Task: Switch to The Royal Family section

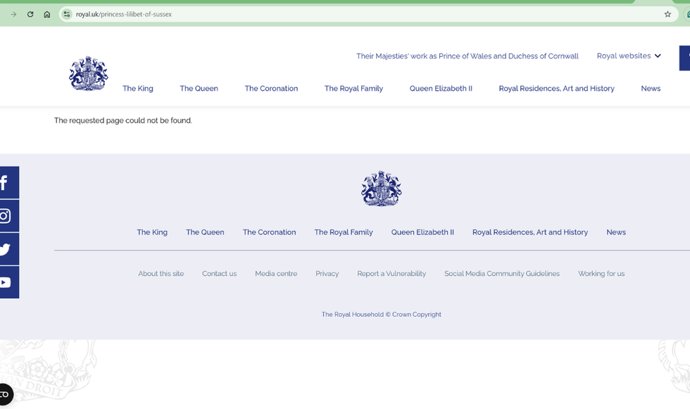Action: point(353,88)
